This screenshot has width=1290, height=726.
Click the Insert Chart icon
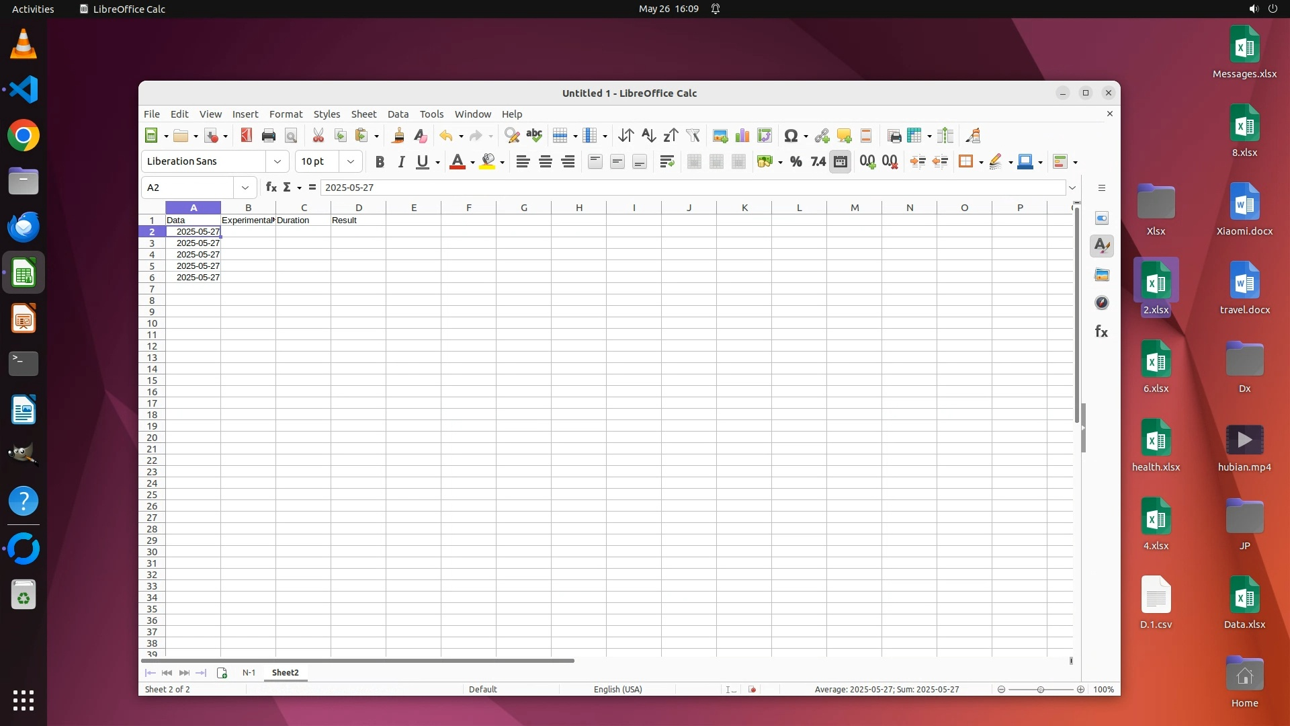tap(742, 136)
